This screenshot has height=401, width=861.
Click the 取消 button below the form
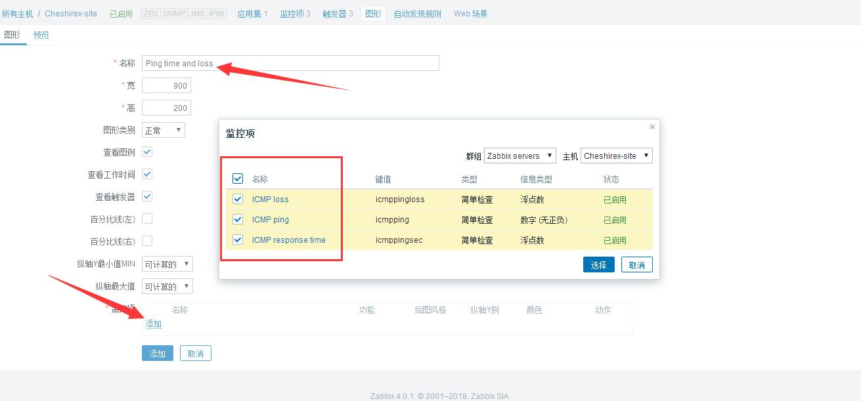[196, 353]
